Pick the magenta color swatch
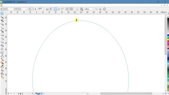 (x=168, y=43)
